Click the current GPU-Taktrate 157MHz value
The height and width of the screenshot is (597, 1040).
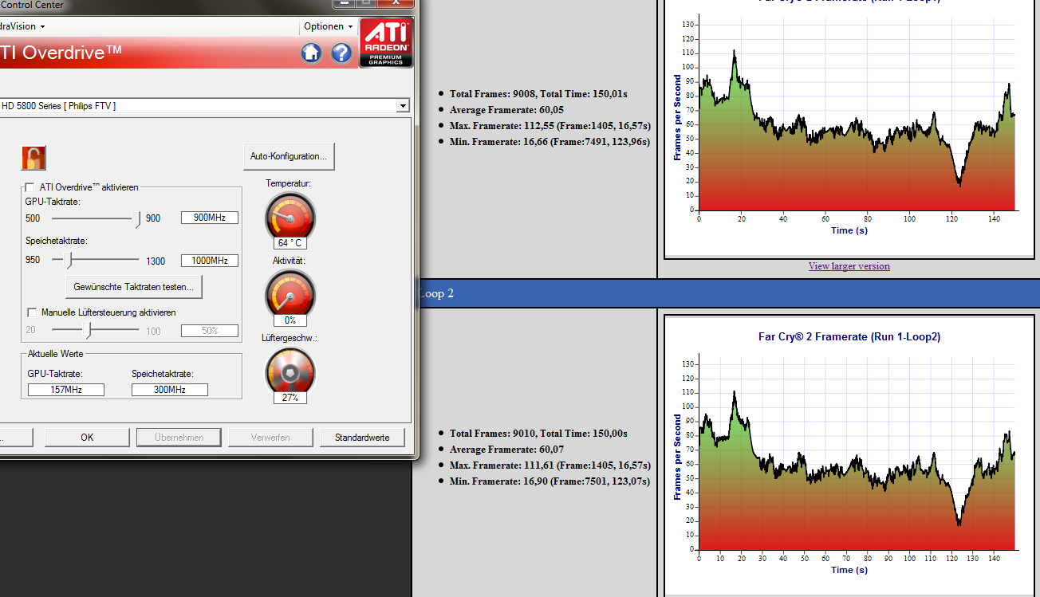point(66,390)
